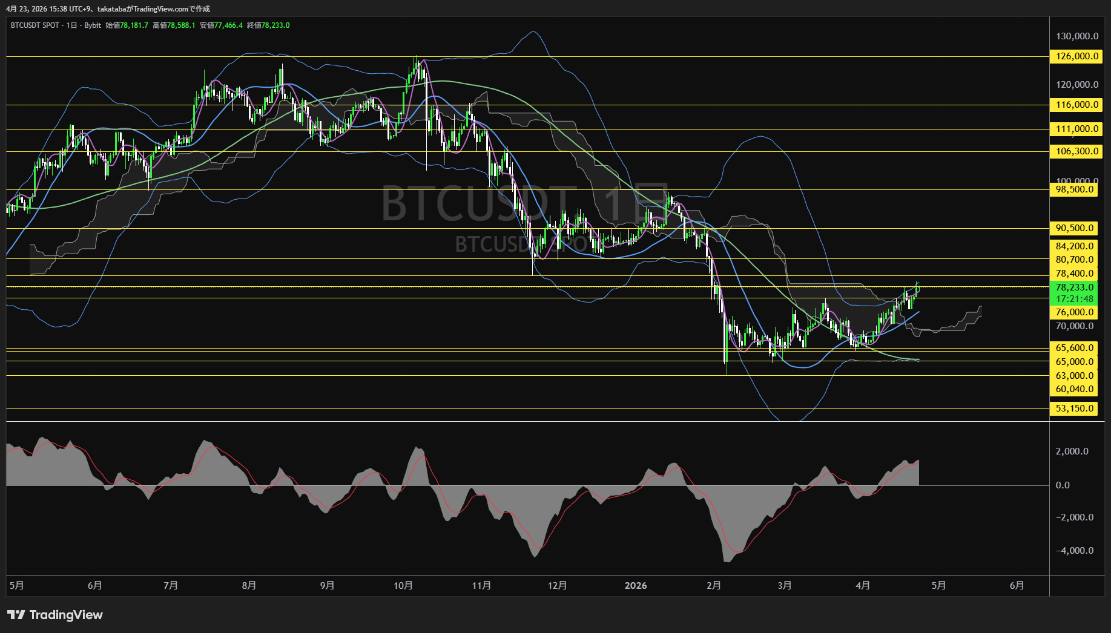
Task: Click the 130,000.0 price axis label
Action: pyautogui.click(x=1076, y=36)
